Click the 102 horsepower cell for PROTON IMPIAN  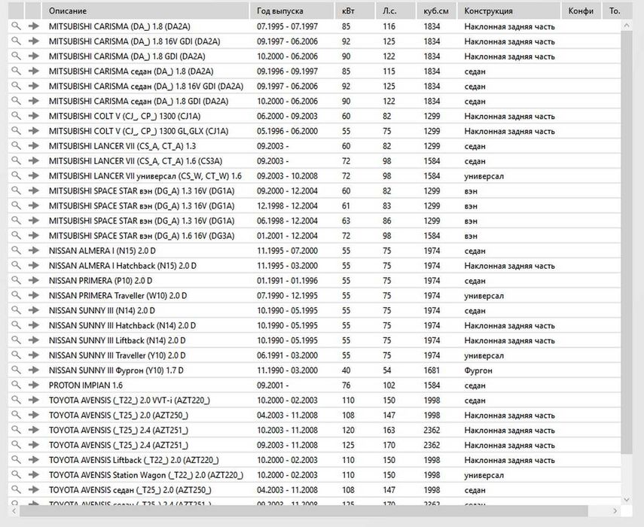click(x=389, y=385)
